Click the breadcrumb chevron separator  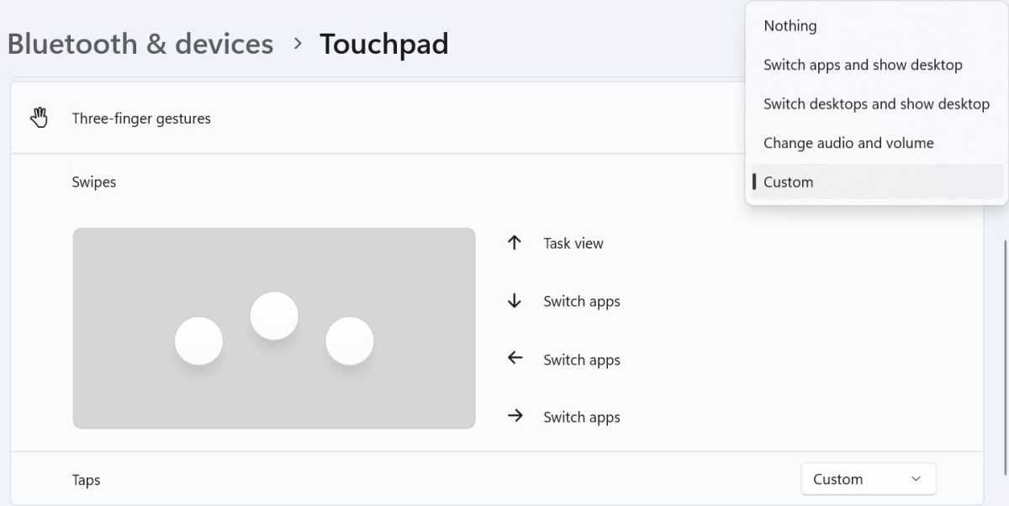coord(297,44)
